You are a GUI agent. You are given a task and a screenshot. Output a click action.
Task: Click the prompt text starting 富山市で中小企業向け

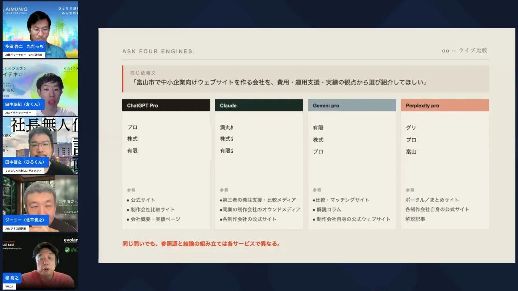(280, 82)
